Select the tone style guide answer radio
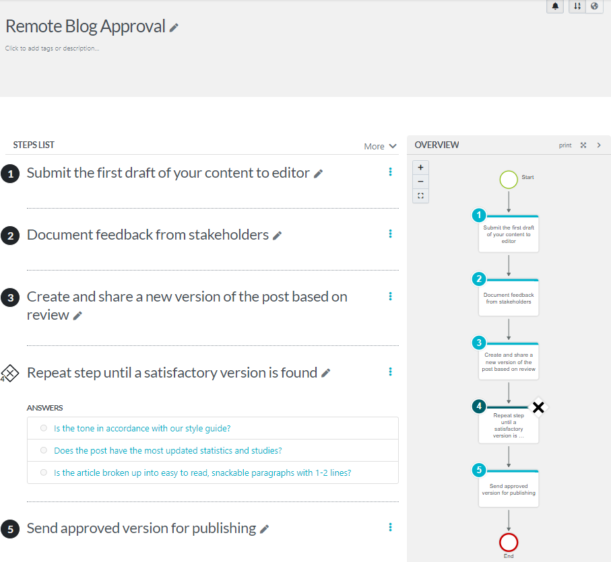The width and height of the screenshot is (611, 562). 44,428
